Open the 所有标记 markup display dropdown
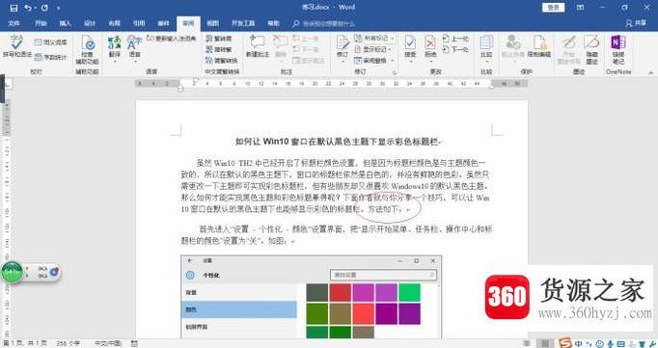The width and height of the screenshot is (658, 348). [x=374, y=39]
